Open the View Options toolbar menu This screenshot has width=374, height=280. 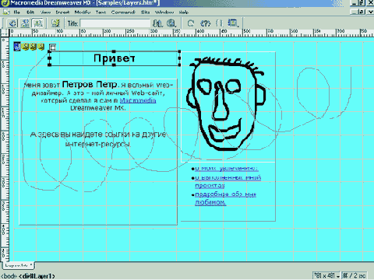[x=233, y=23]
